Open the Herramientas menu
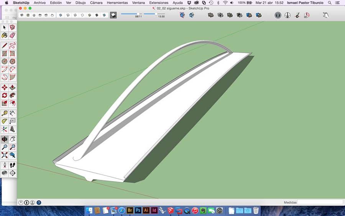This screenshot has height=216, width=345. 117,3
